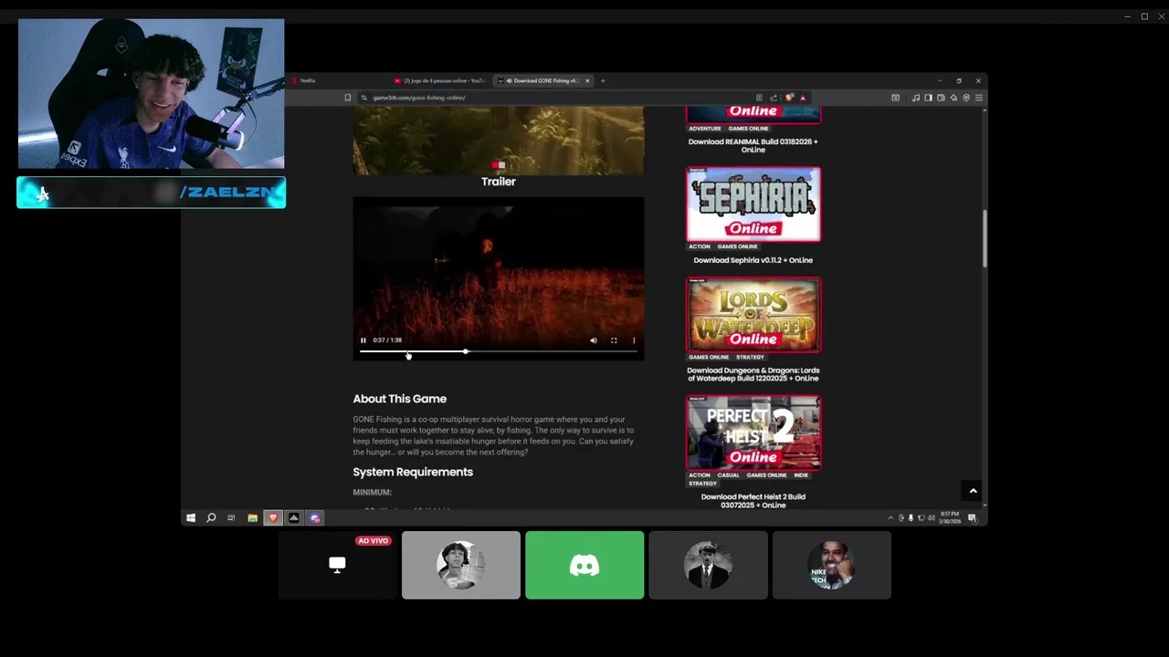Select ACTION tag under Sephiria
1169x657 pixels.
coord(699,246)
